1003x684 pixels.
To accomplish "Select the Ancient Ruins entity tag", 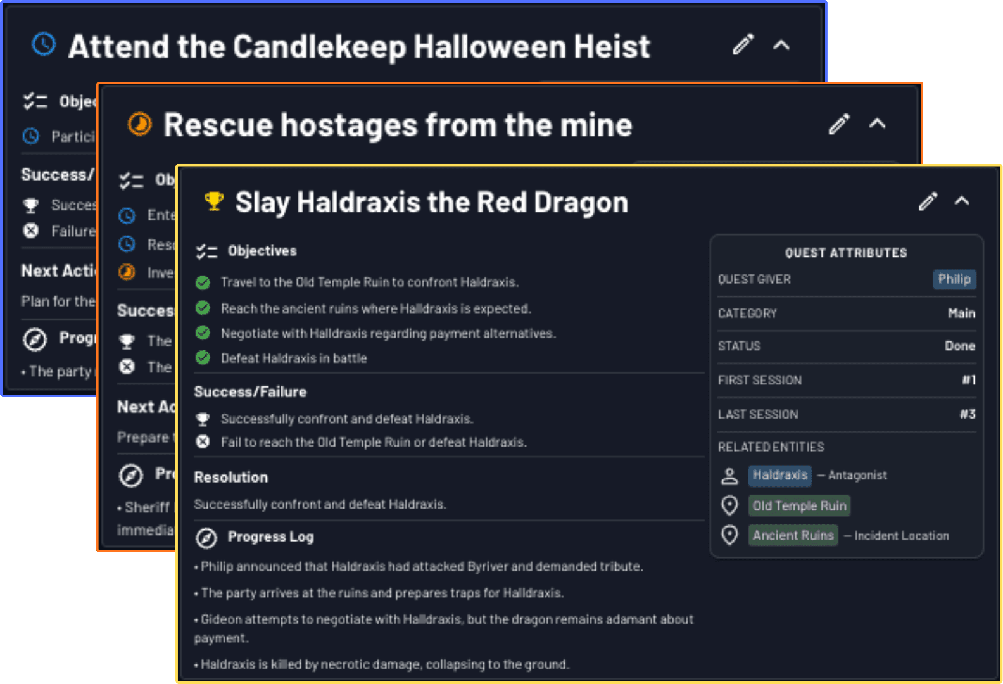I will click(793, 535).
